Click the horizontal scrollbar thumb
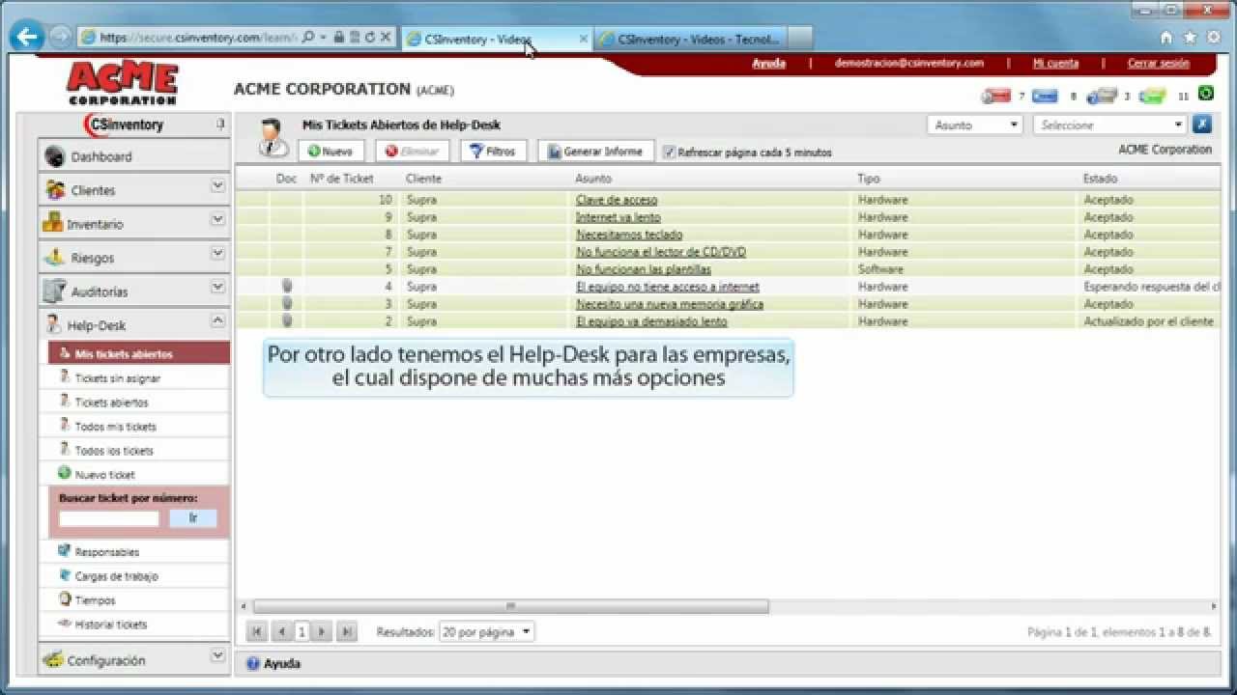 pos(510,606)
